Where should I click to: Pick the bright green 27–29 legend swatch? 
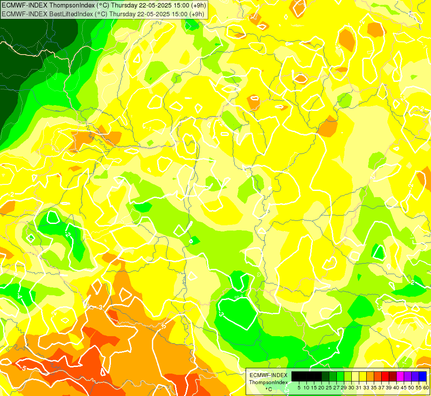coord(340,376)
